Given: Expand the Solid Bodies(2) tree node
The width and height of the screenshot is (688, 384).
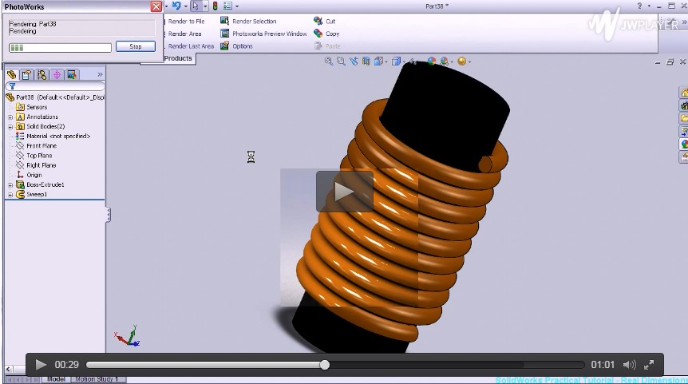Looking at the screenshot, I should (x=10, y=126).
